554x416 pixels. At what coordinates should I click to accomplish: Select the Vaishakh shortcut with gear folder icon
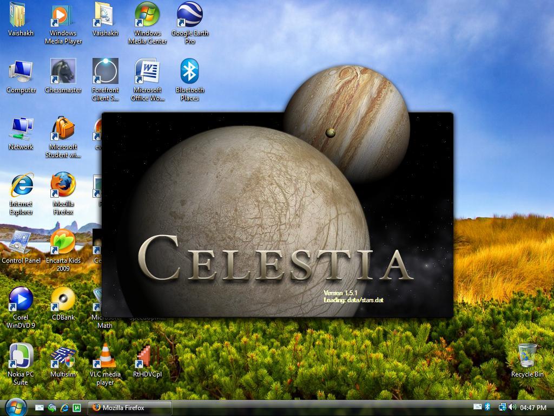click(x=105, y=20)
